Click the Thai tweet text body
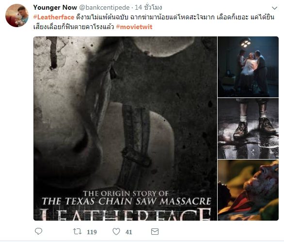Viewport: 284px width, 242px height. coord(154,22)
